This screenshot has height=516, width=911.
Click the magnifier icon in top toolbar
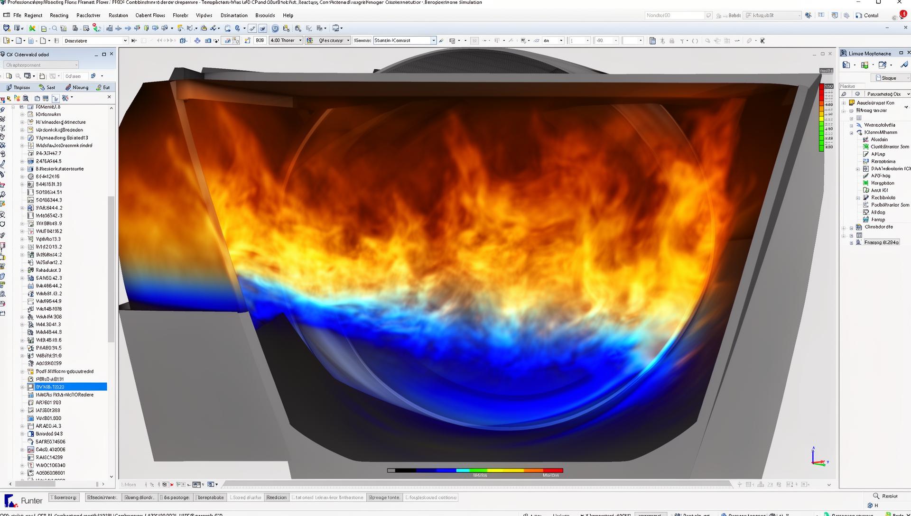[x=55, y=28]
